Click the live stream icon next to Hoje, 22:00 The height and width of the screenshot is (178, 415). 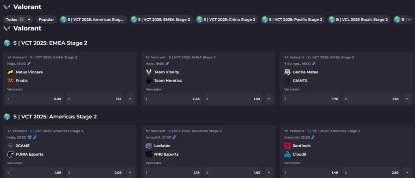point(30,137)
